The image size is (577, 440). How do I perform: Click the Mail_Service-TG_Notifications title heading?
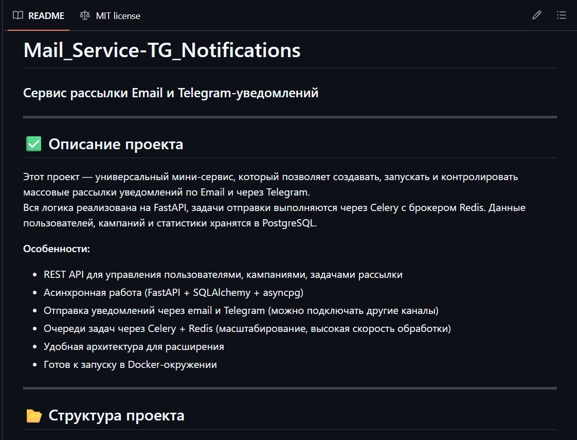[161, 50]
